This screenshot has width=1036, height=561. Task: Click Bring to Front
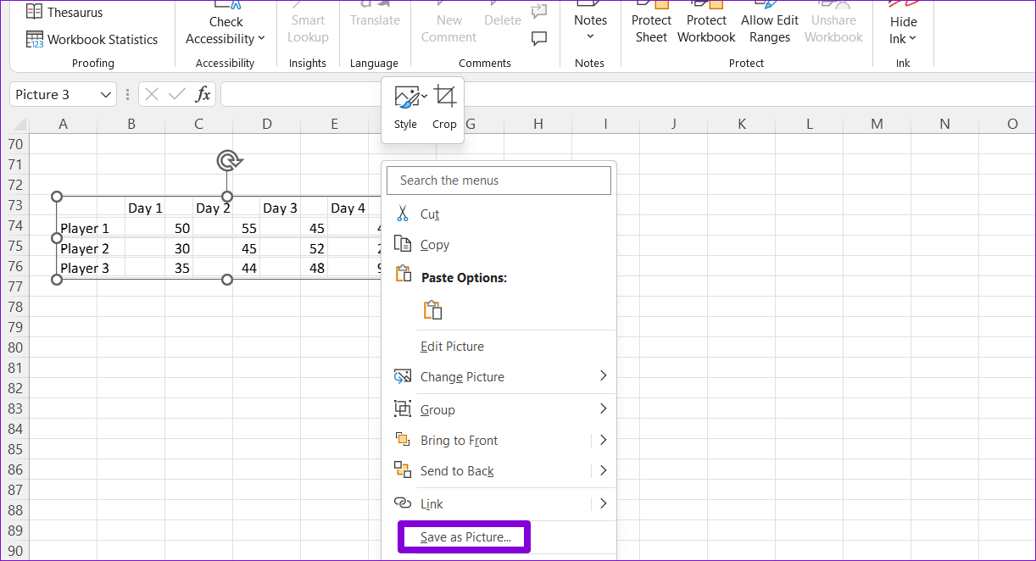tap(459, 441)
